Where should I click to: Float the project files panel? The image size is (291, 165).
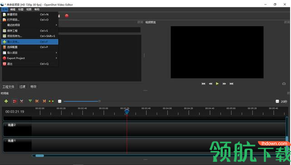coord(139,22)
